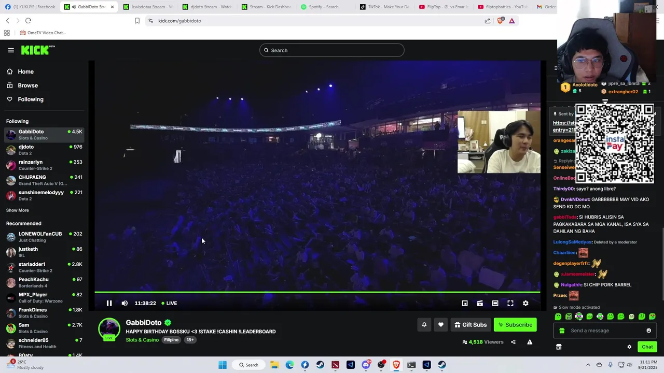664x373 pixels.
Task: Report the stream via warning icon
Action: [530, 342]
